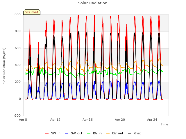The height and width of the screenshot is (139, 186).
Task: Click the blue SW_out legend swatch
Action: click(x=67, y=134)
